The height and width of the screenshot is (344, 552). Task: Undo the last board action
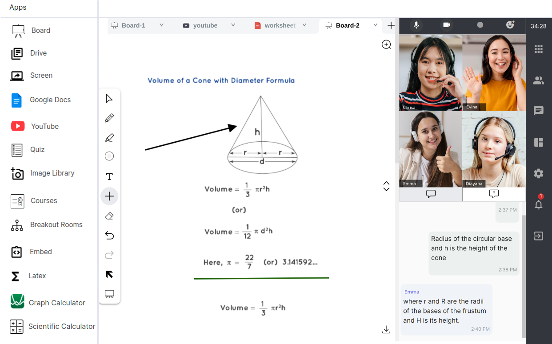click(109, 236)
